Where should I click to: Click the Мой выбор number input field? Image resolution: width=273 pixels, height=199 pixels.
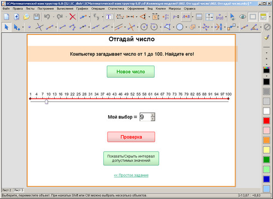145,117
